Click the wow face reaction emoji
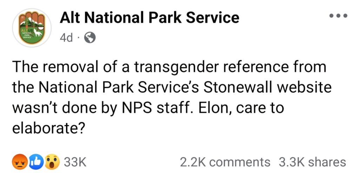Image resolution: width=351 pixels, height=173 pixels. (x=52, y=162)
